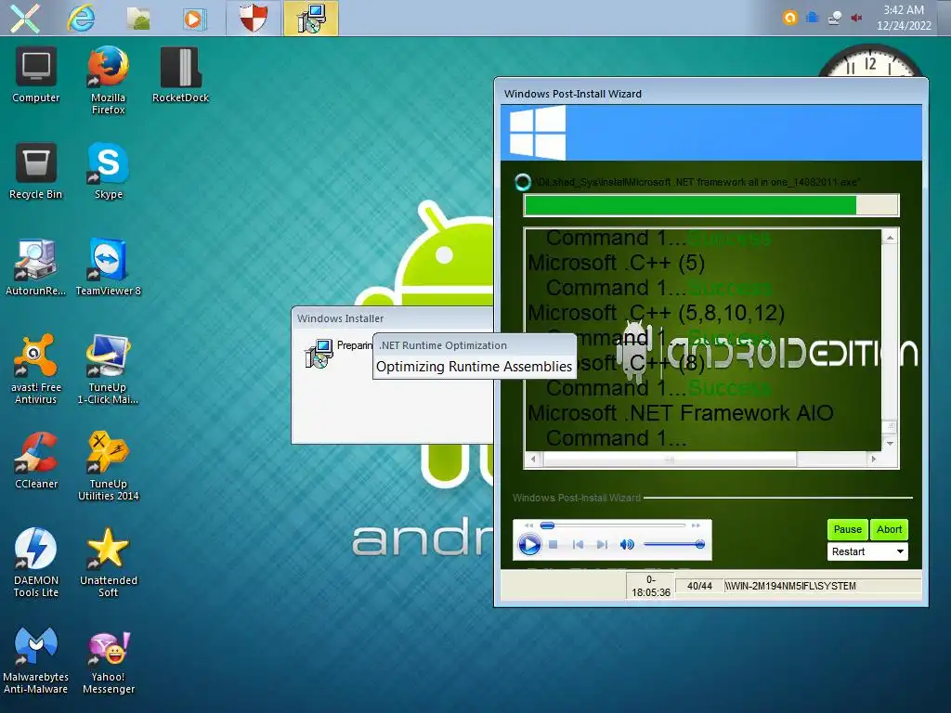Toggle mute on the wizard media player

coord(627,544)
